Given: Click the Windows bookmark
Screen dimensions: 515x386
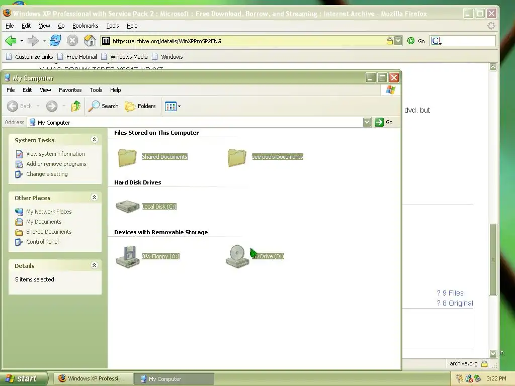Looking at the screenshot, I should pos(167,57).
